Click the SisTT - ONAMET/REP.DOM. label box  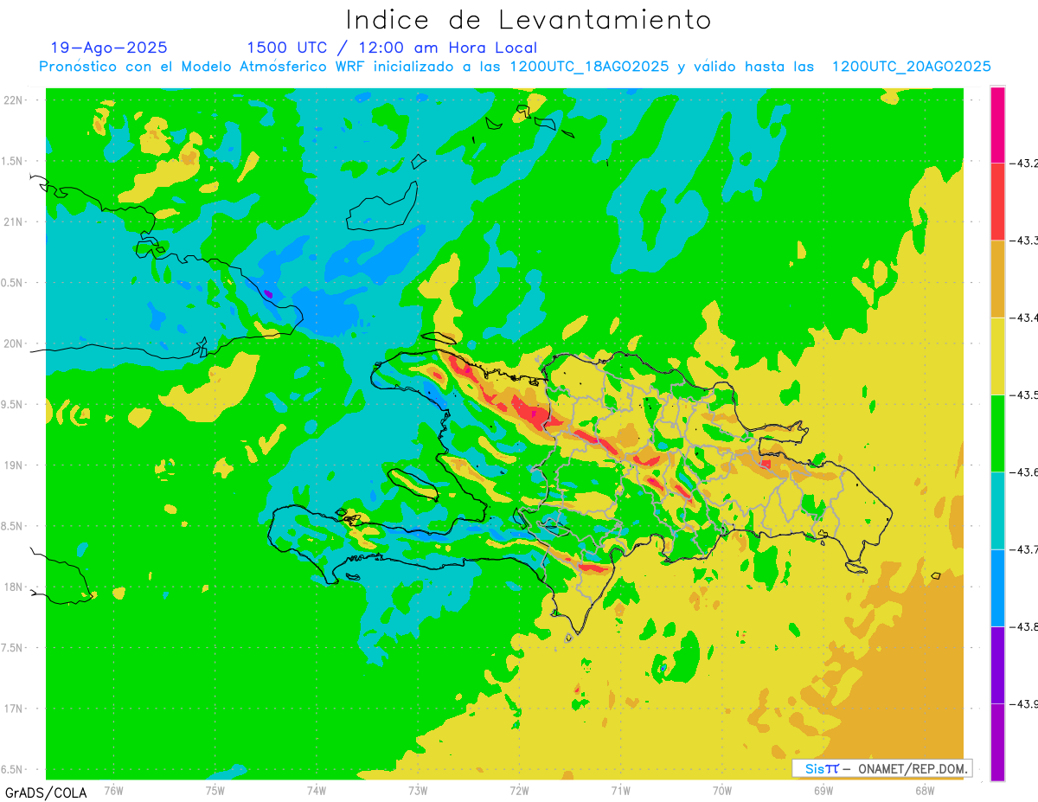point(882,768)
